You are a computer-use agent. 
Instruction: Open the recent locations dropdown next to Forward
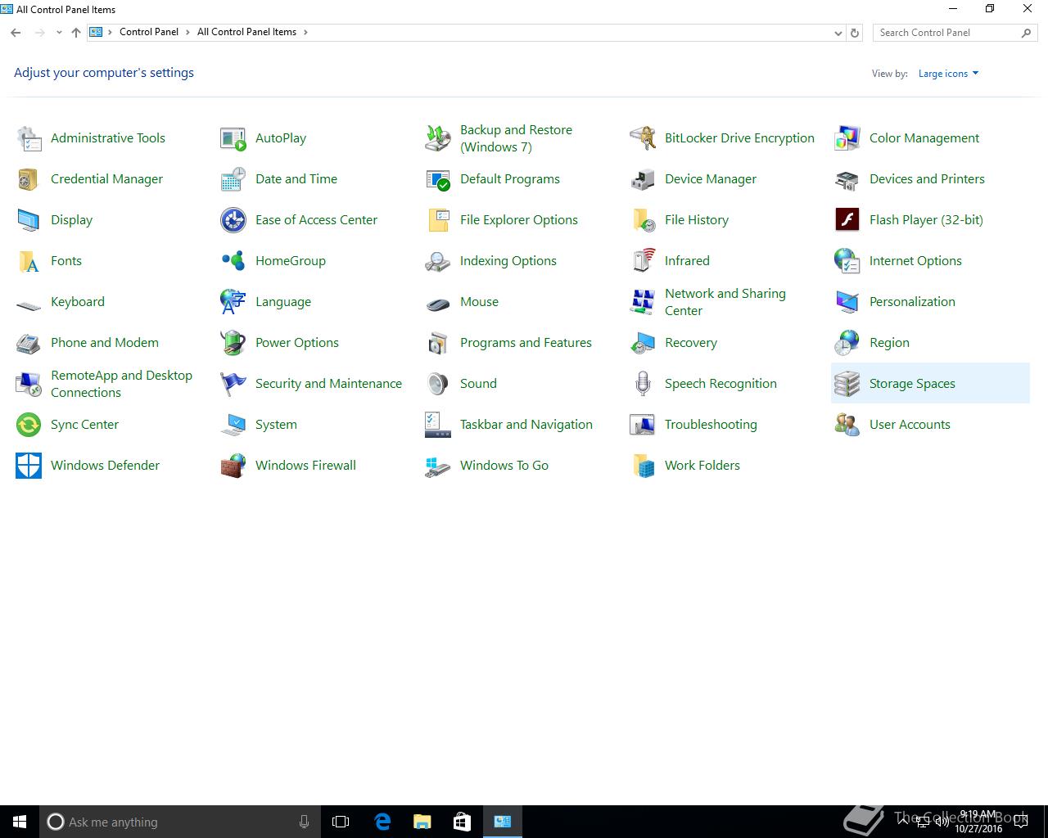point(59,33)
